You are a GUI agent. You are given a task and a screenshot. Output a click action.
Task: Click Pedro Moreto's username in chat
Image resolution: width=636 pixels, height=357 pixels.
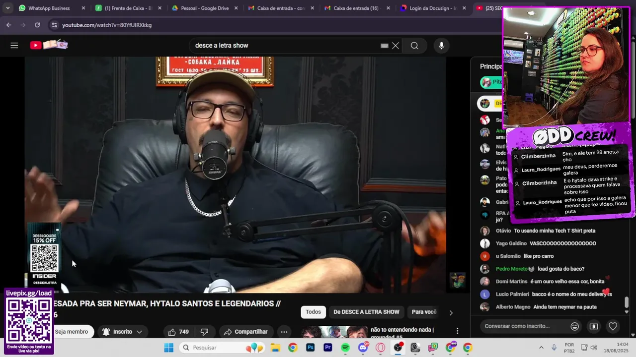512,269
